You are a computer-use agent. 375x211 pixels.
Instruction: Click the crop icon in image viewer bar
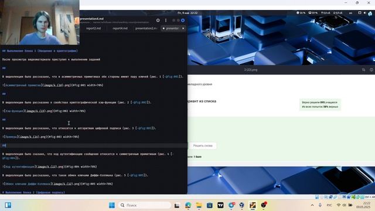click(363, 70)
